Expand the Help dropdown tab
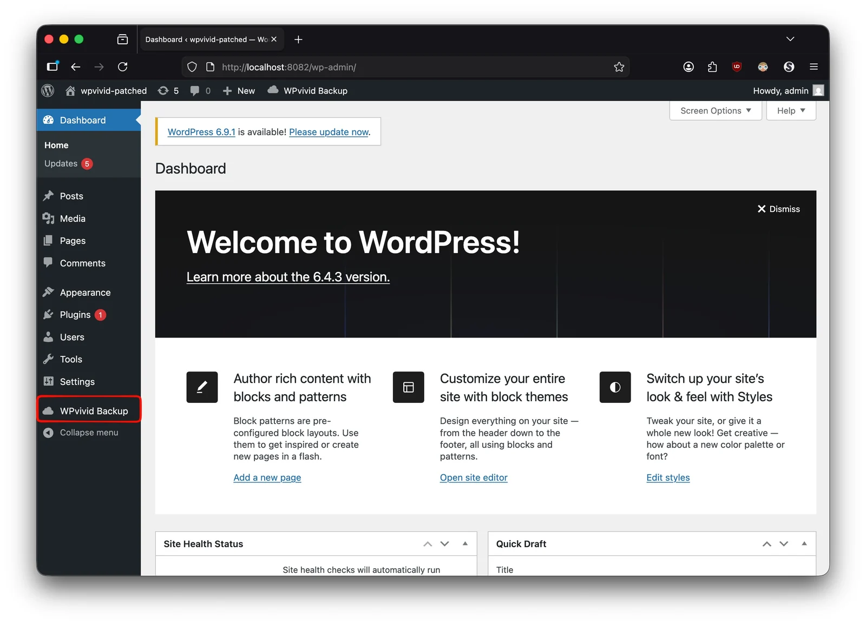The height and width of the screenshot is (624, 866). [x=791, y=111]
